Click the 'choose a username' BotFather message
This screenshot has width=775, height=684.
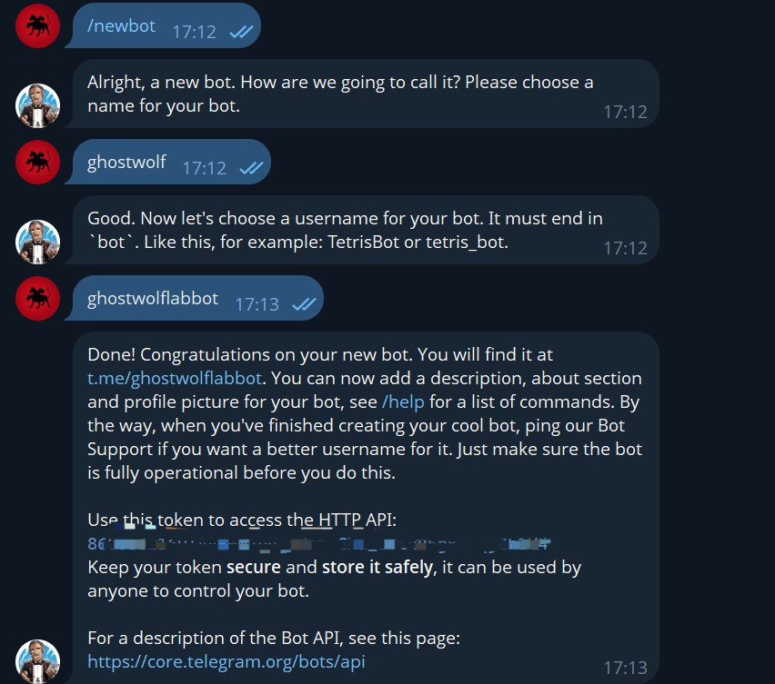362,230
